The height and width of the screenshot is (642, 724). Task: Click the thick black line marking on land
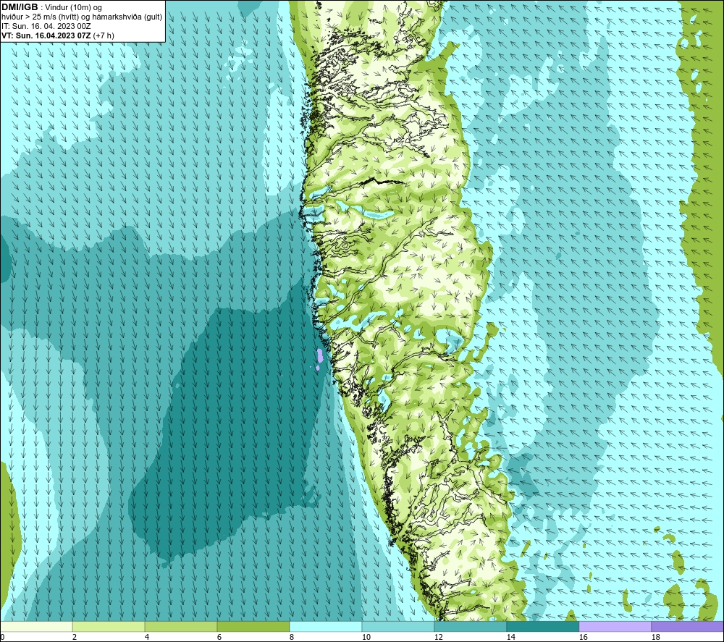point(382,181)
